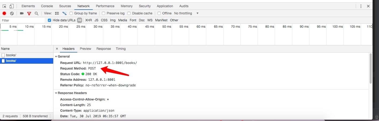Viewport: 379px width, 121px height.
Task: Click the Status Code 200 OK value
Action: 91,74
